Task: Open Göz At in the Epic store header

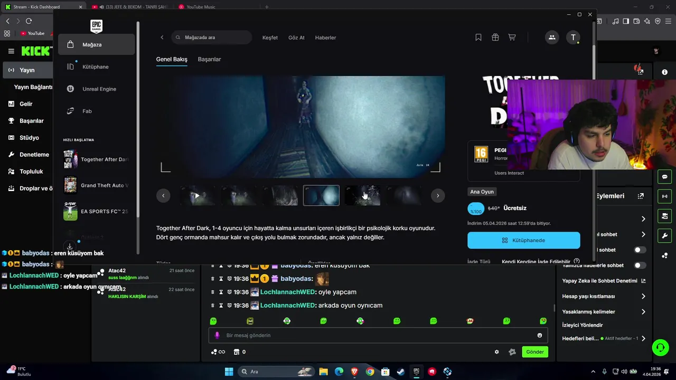Action: [x=296, y=37]
